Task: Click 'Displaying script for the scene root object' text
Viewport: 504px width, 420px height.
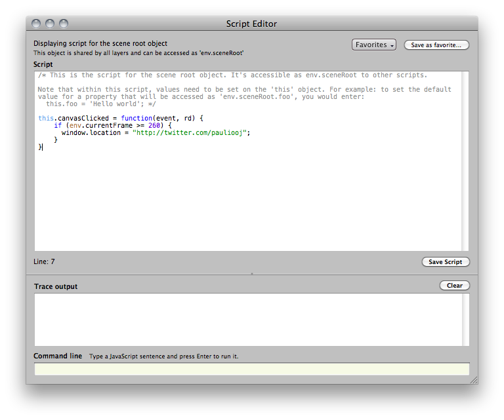Action: click(100, 43)
